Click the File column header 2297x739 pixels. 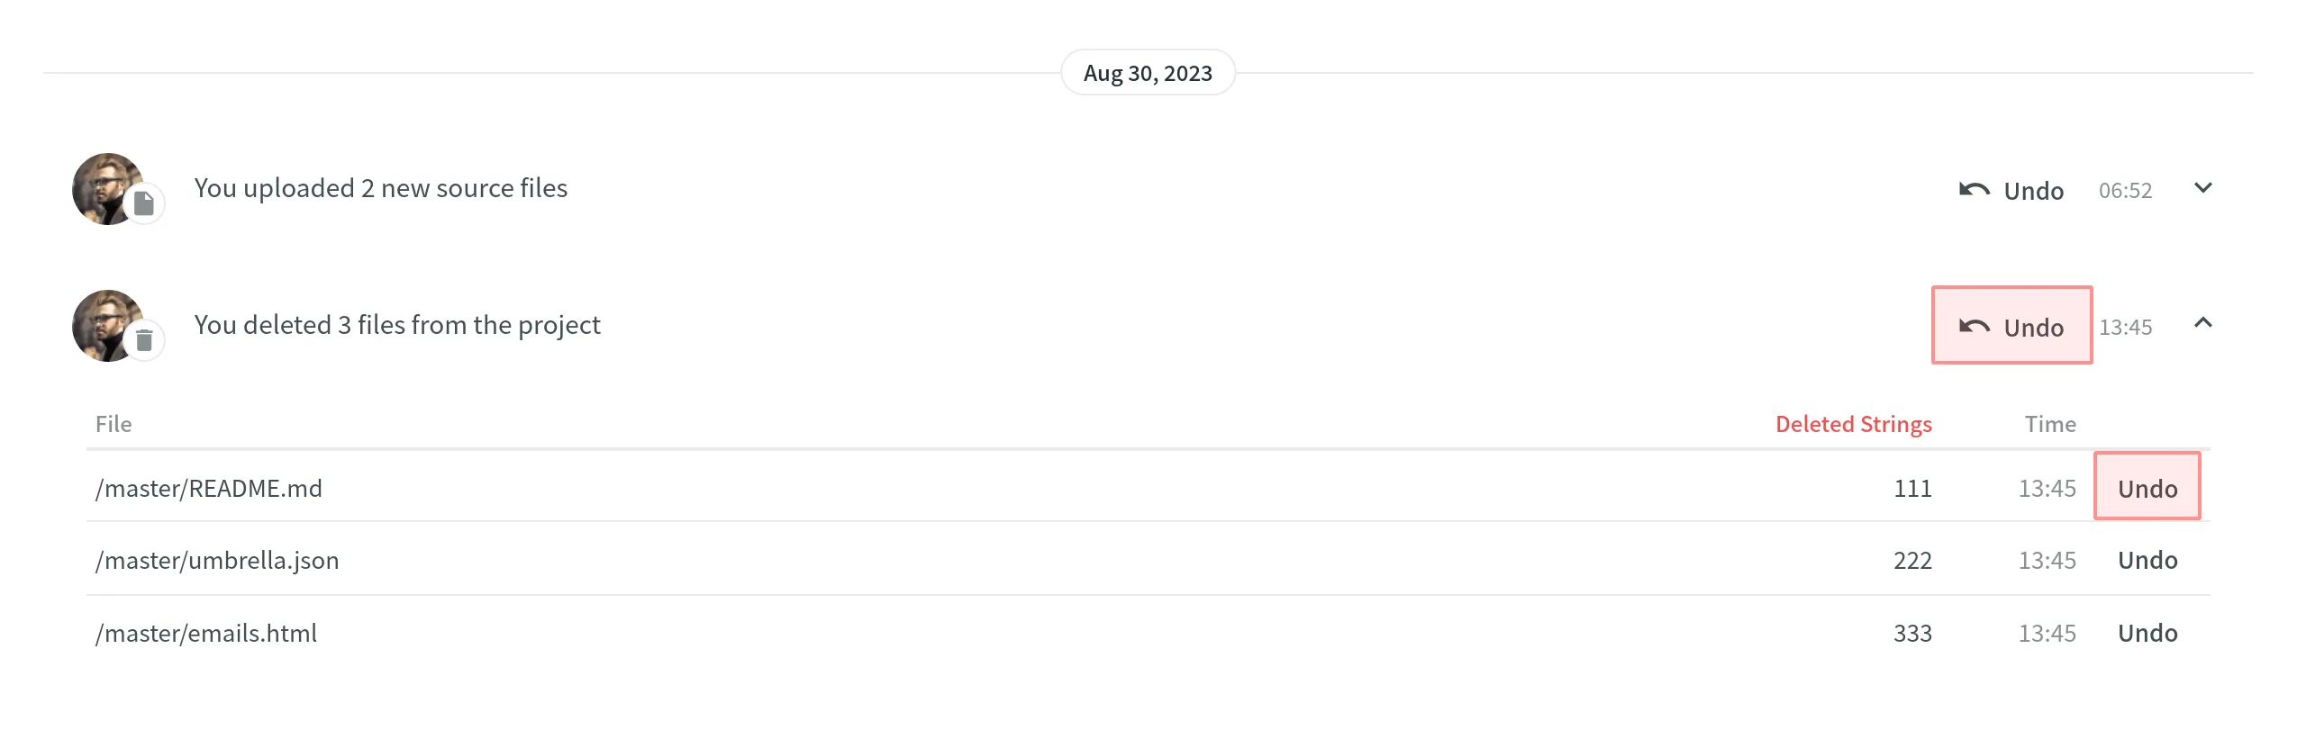(113, 424)
